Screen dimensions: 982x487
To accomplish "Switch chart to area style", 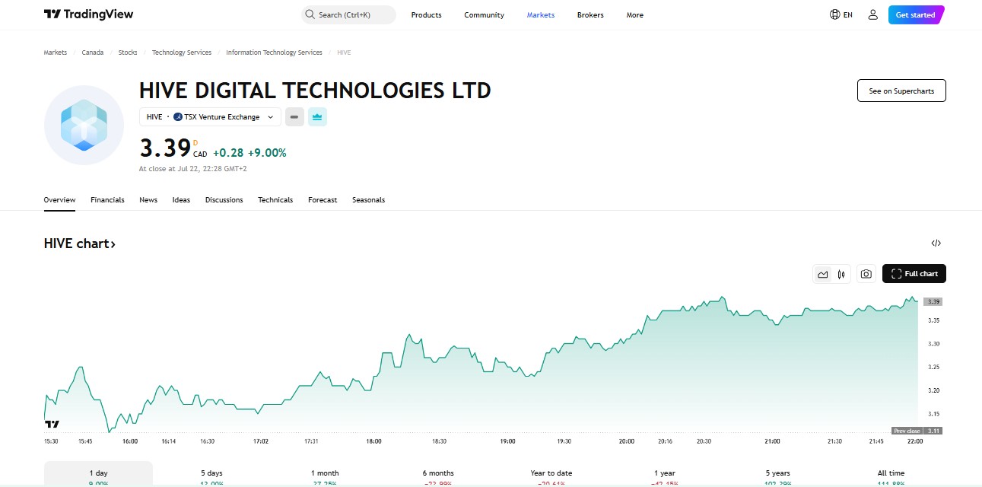I will 823,274.
